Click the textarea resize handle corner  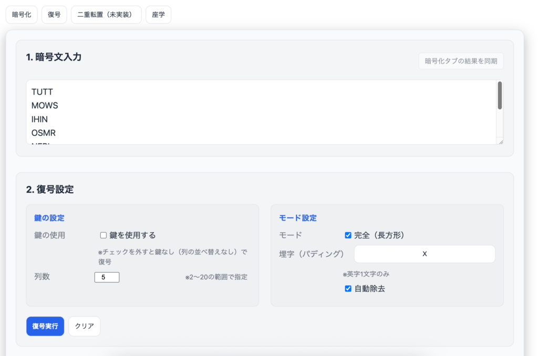pos(501,142)
